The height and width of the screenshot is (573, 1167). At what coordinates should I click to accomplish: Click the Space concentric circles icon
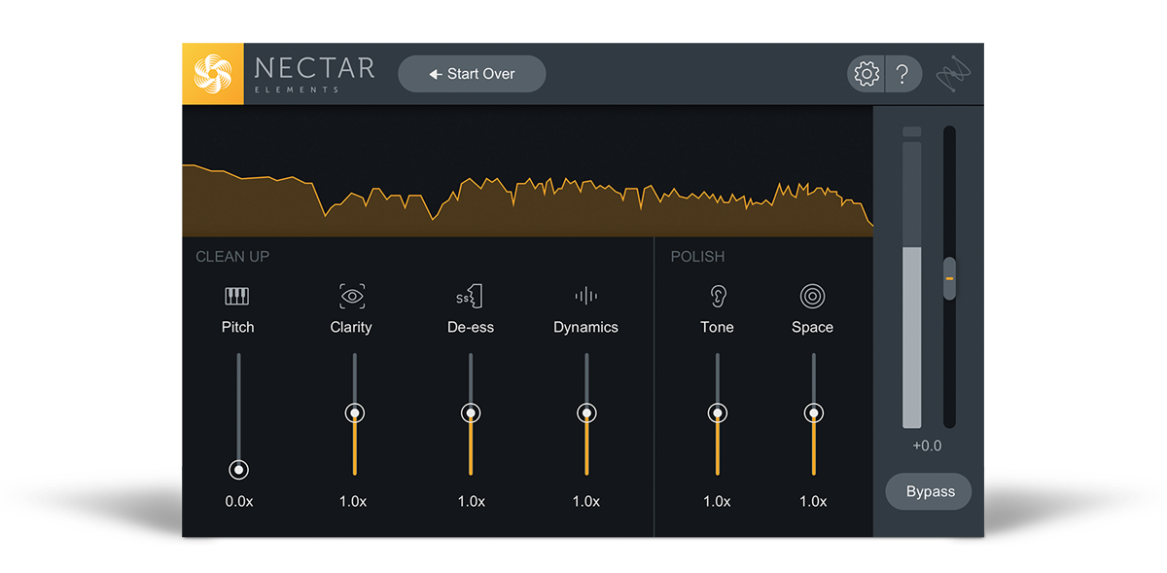812,296
